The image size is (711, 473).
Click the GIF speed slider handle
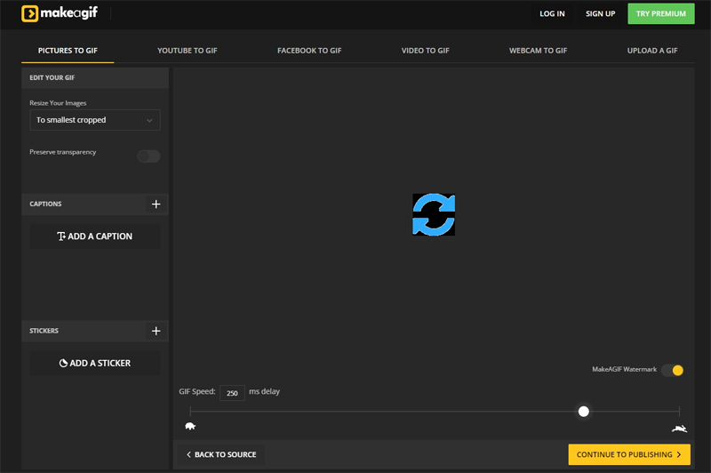(584, 412)
